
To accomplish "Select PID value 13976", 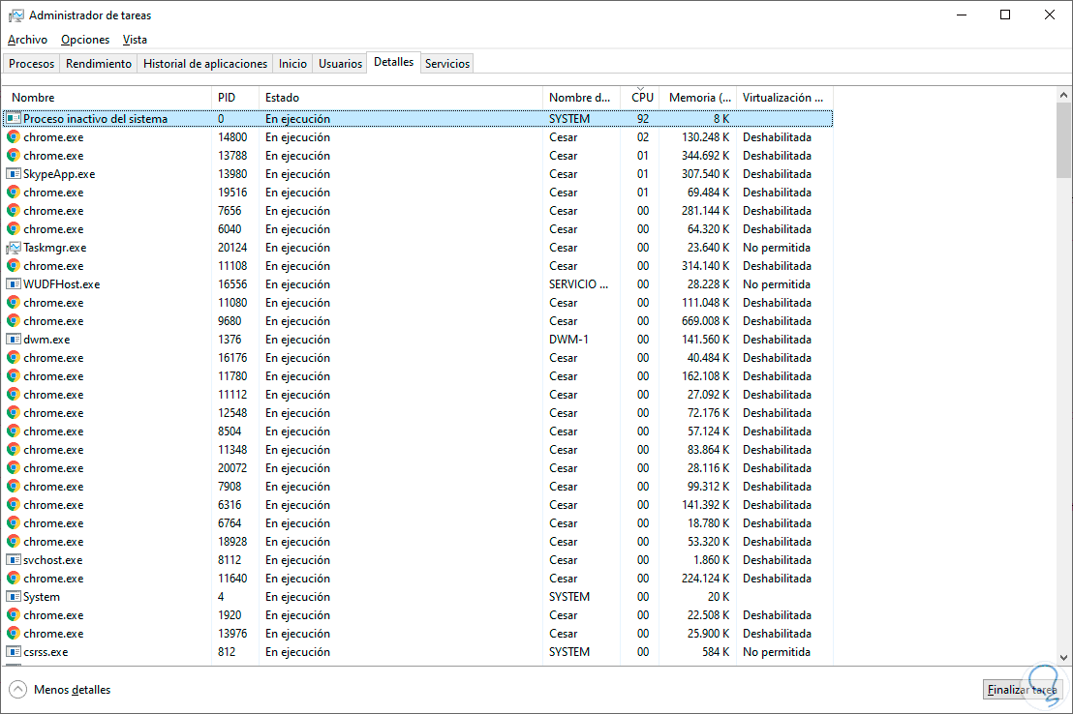I will (232, 634).
